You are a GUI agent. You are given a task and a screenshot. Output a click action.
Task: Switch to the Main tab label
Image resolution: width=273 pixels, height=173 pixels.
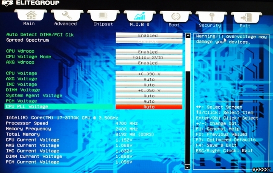tap(29, 24)
